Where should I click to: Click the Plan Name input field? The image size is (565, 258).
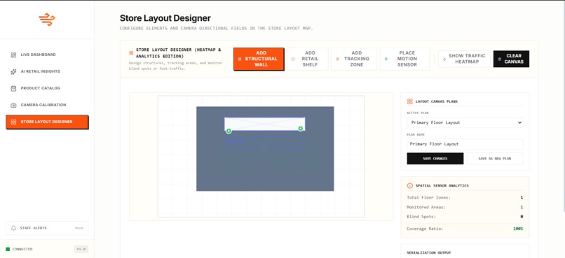pyautogui.click(x=465, y=144)
